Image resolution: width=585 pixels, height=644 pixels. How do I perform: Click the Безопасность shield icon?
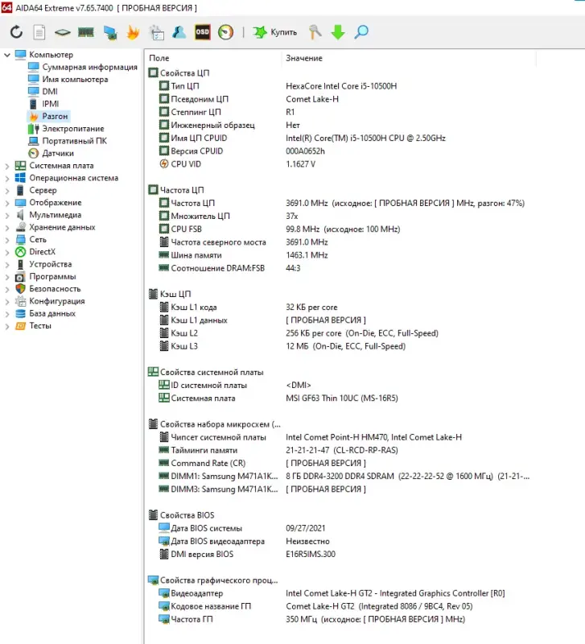coord(20,289)
